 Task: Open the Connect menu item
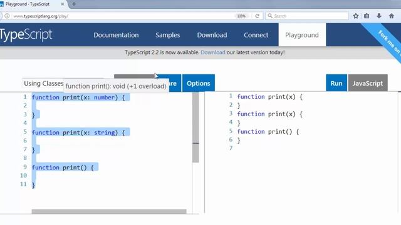coord(256,35)
